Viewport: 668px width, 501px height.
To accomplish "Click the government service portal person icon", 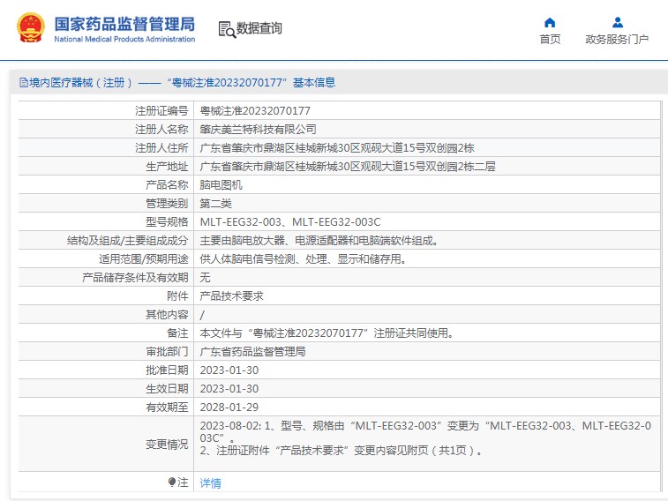I will (x=618, y=22).
